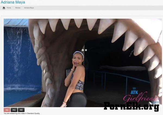
Task: Go to the Movies breadcrumb link
Action: coord(18,8)
